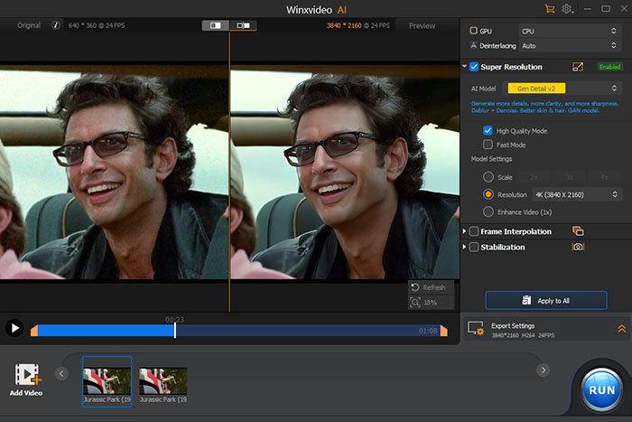Click the timeline end trim marker
The image size is (632, 422).
click(x=444, y=331)
